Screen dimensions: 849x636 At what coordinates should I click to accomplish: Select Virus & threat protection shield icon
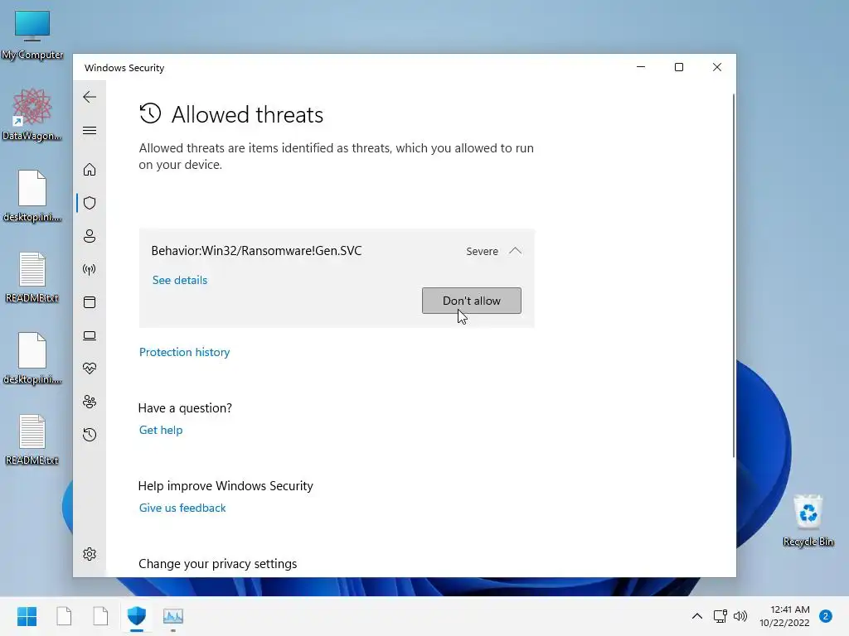point(90,203)
